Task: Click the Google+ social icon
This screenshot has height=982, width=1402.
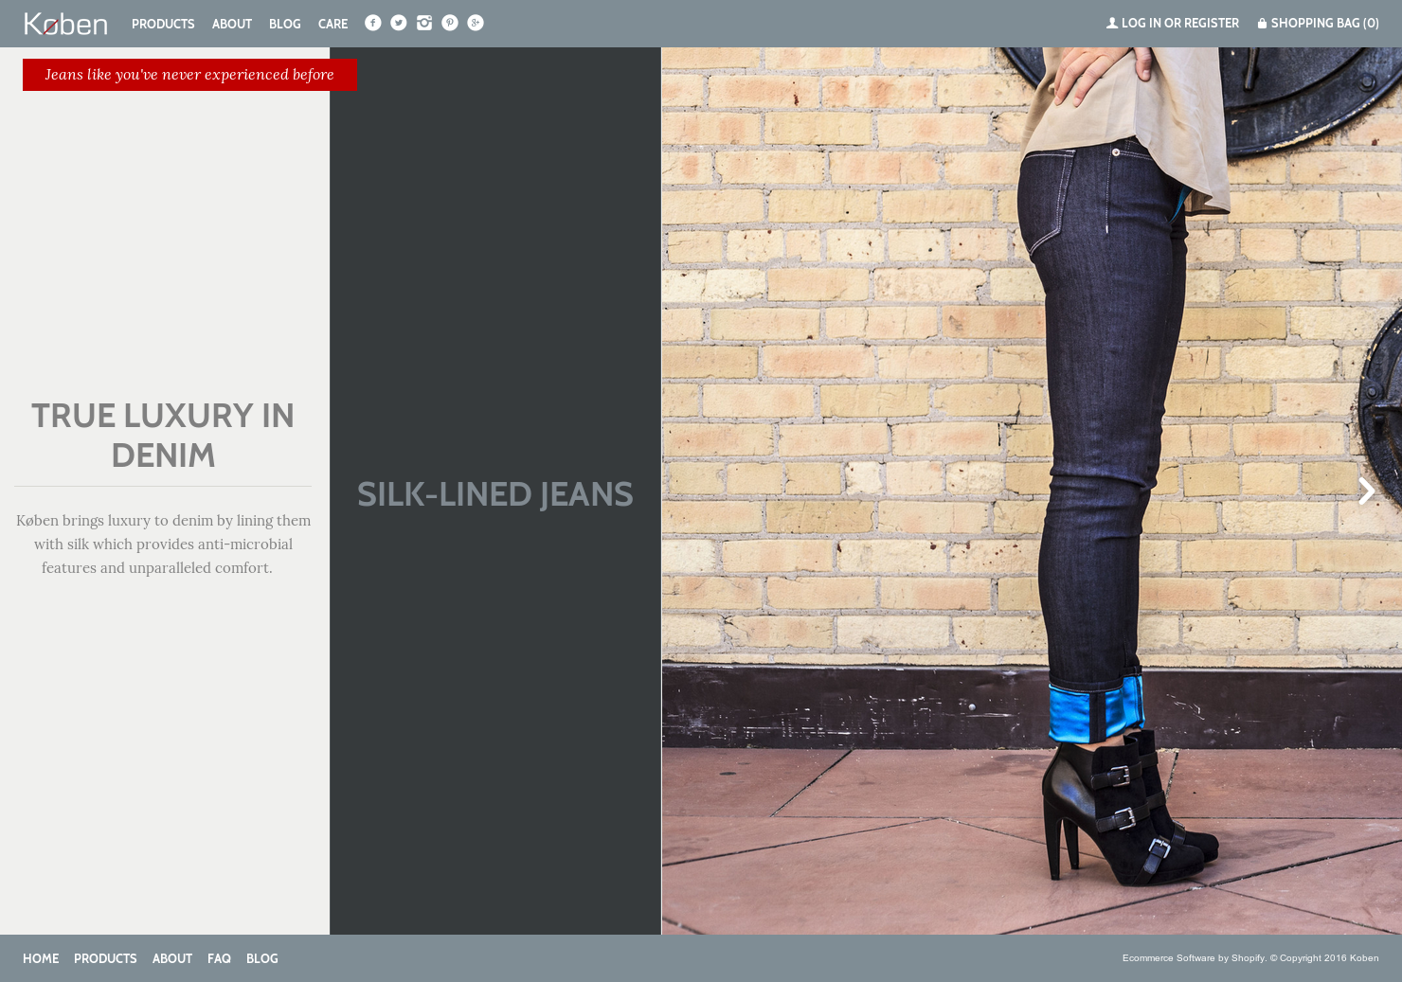Action: point(475,23)
